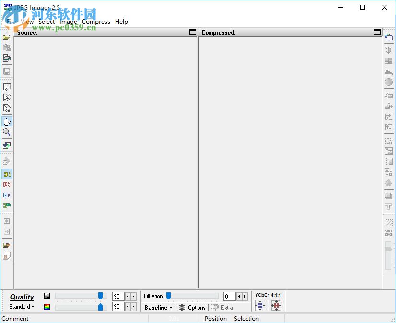Increase luminance quality with right arrow
The image size is (396, 323).
pos(134,296)
